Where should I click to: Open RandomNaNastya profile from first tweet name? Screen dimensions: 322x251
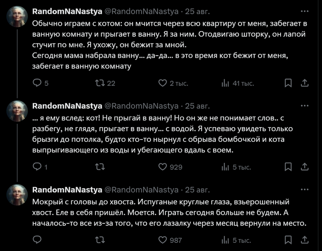67,11
